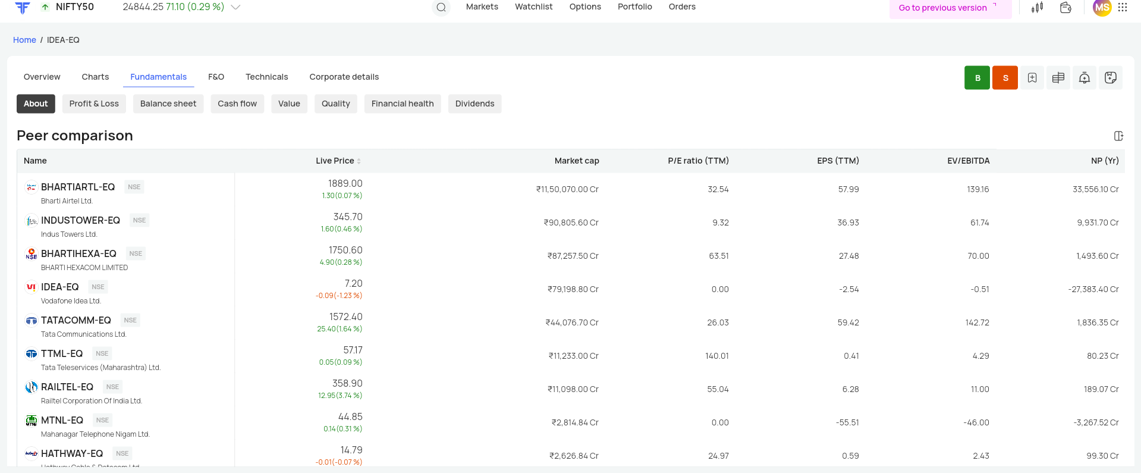1141x473 pixels.
Task: Click the Bharti Airtel company logo
Action: [32, 187]
